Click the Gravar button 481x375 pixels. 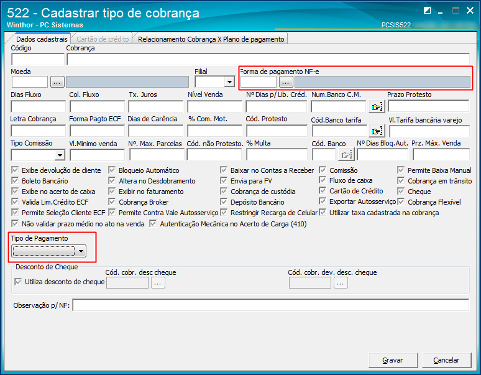pyautogui.click(x=393, y=360)
